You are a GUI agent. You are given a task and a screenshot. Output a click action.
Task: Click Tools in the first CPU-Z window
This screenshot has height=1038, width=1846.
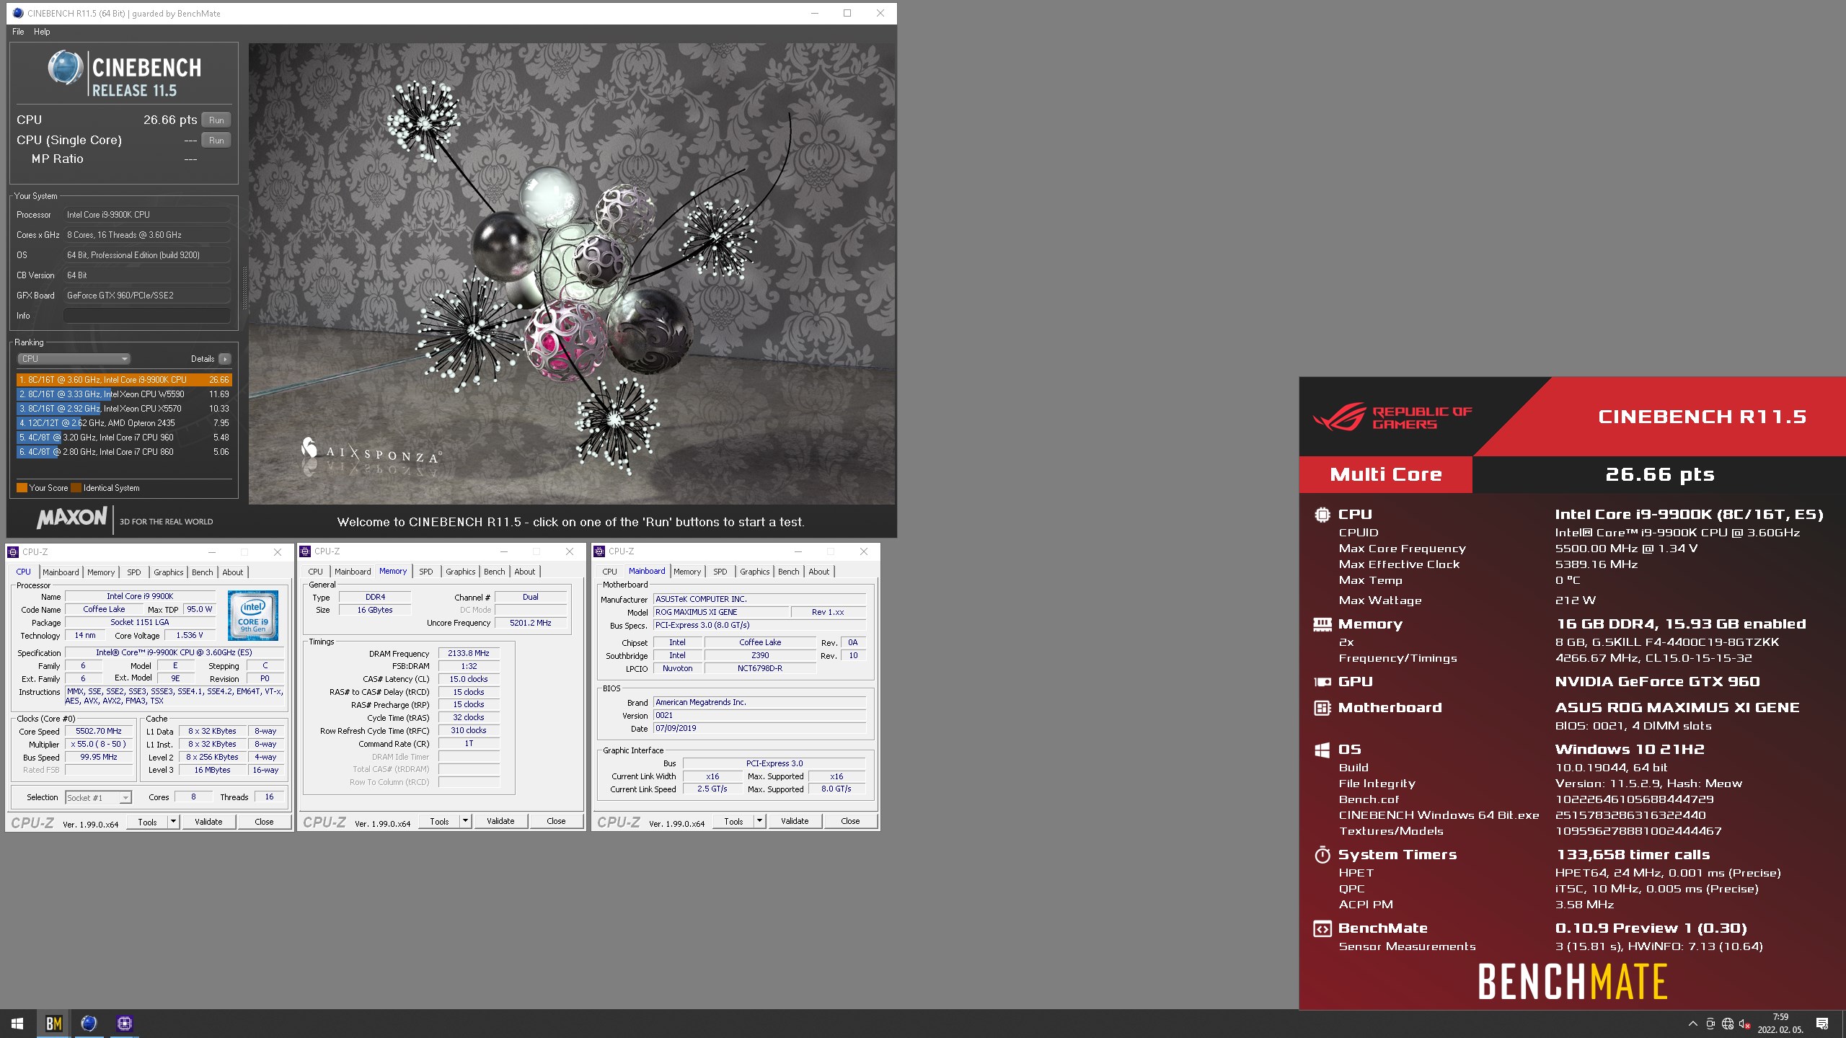[148, 822]
